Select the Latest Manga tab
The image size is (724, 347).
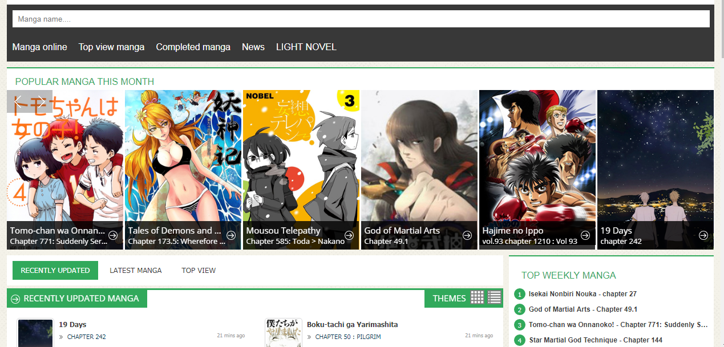click(136, 271)
